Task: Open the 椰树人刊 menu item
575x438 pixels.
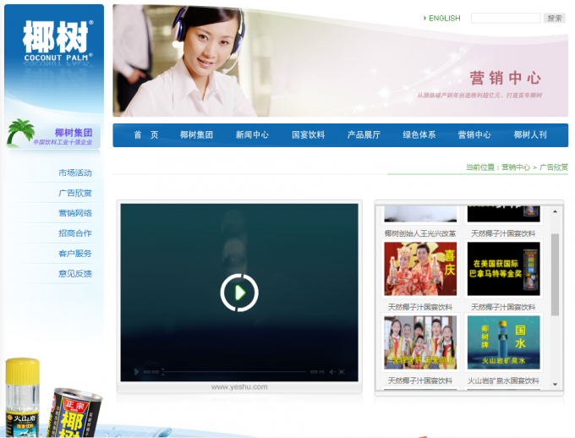Action: coord(530,135)
